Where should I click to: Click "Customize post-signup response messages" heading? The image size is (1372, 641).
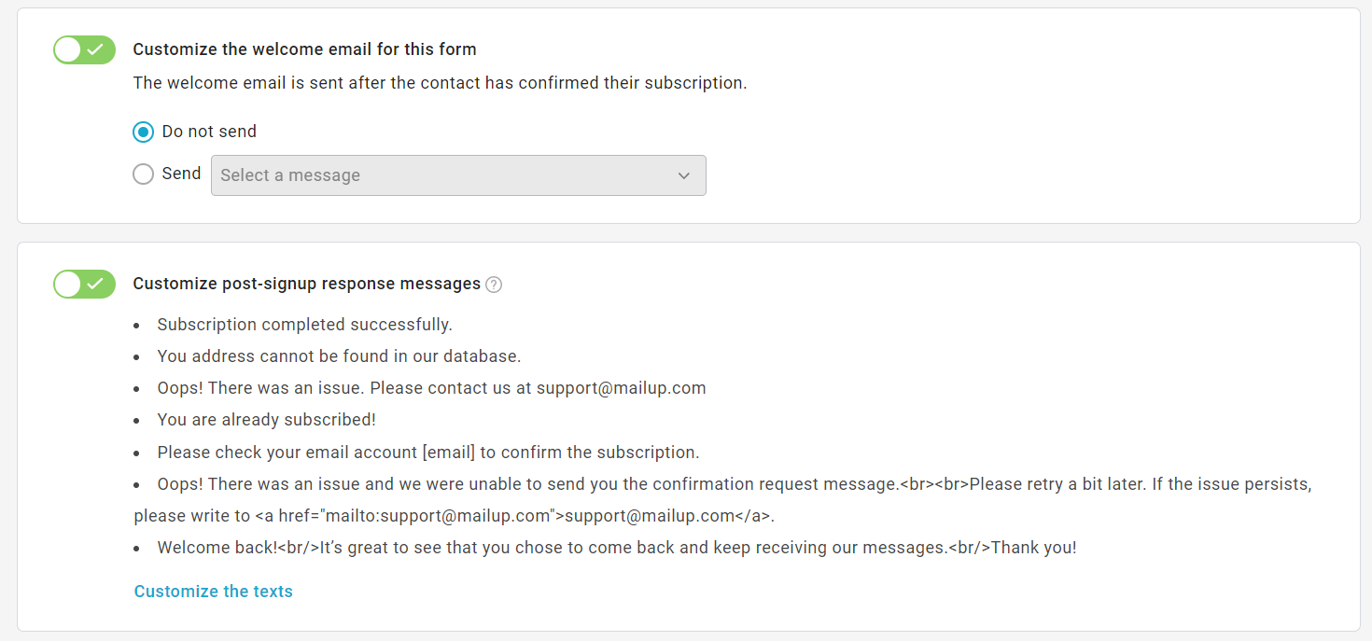pyautogui.click(x=306, y=284)
